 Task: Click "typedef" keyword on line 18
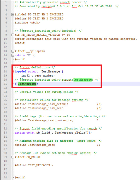click(x=21, y=71)
